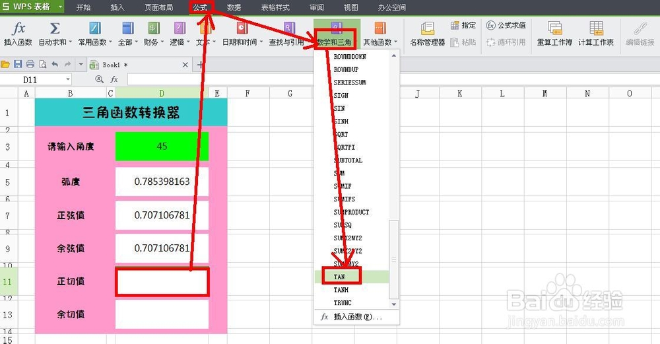
Task: Open the 财务 financial functions icon
Action: (154, 28)
